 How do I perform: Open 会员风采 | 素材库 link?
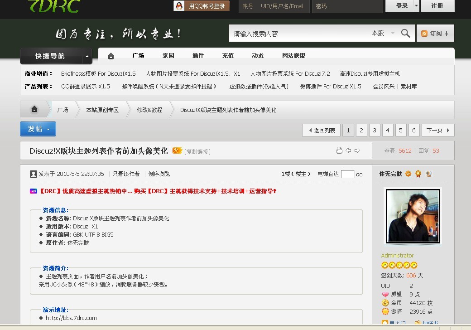395,86
